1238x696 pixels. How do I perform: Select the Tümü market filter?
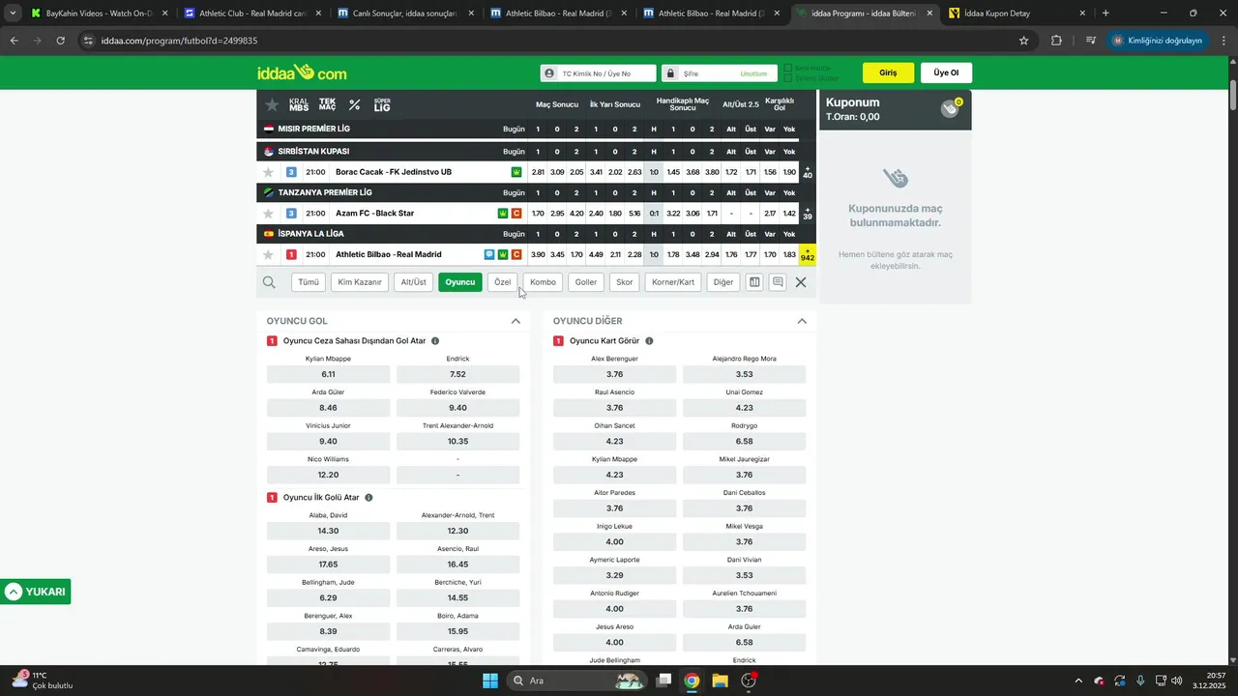click(309, 282)
